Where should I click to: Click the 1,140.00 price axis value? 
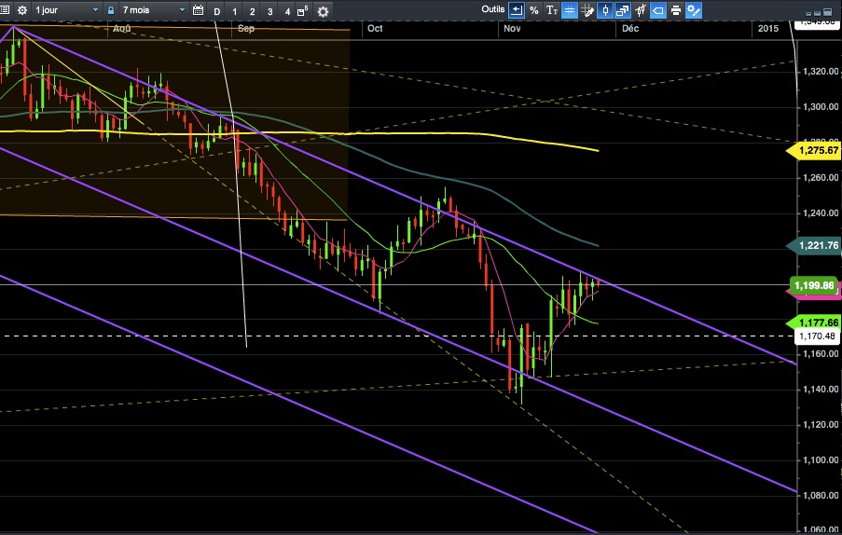click(820, 390)
